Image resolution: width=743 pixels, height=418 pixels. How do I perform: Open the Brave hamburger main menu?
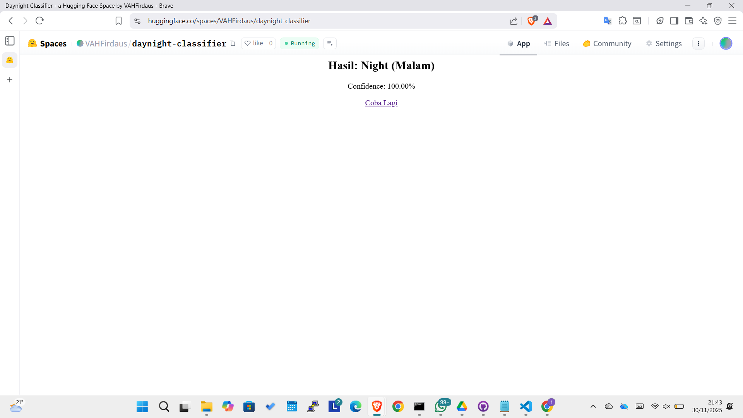(x=732, y=21)
